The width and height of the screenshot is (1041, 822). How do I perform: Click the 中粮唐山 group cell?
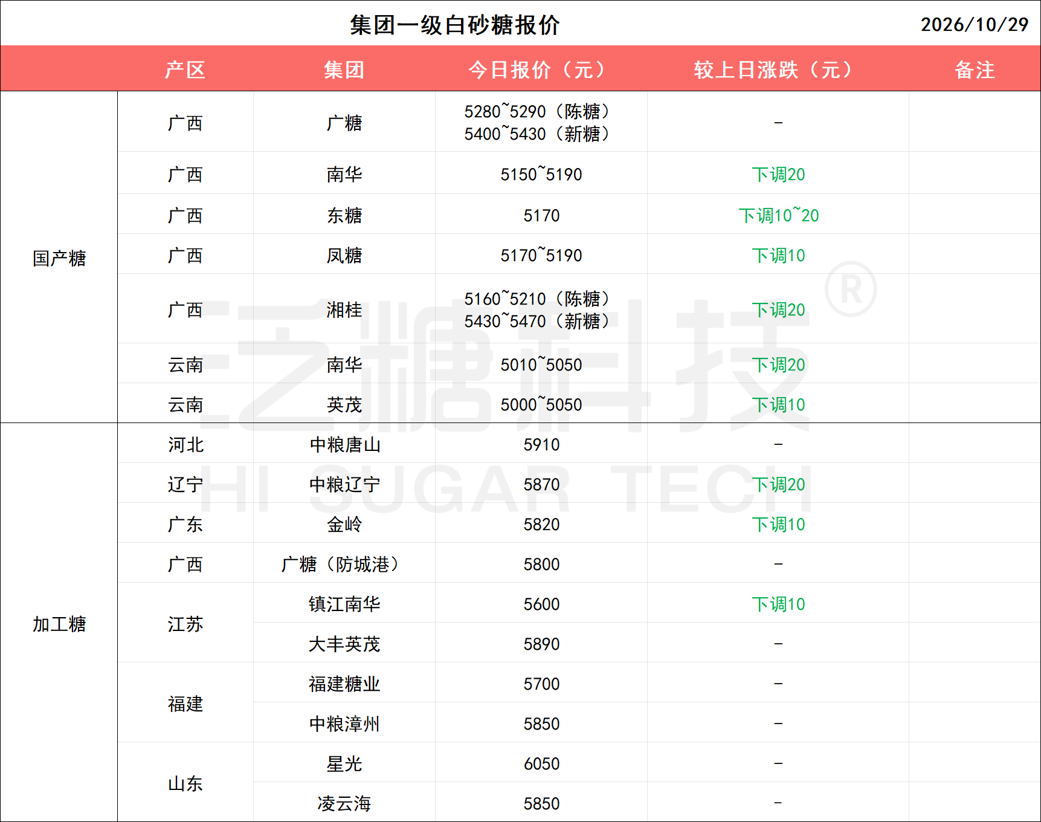pyautogui.click(x=344, y=444)
